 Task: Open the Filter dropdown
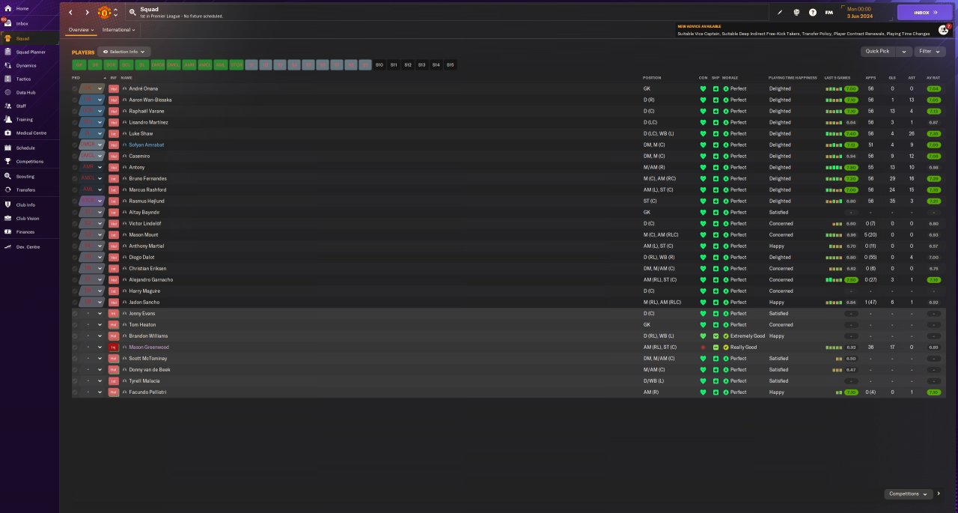coord(930,52)
